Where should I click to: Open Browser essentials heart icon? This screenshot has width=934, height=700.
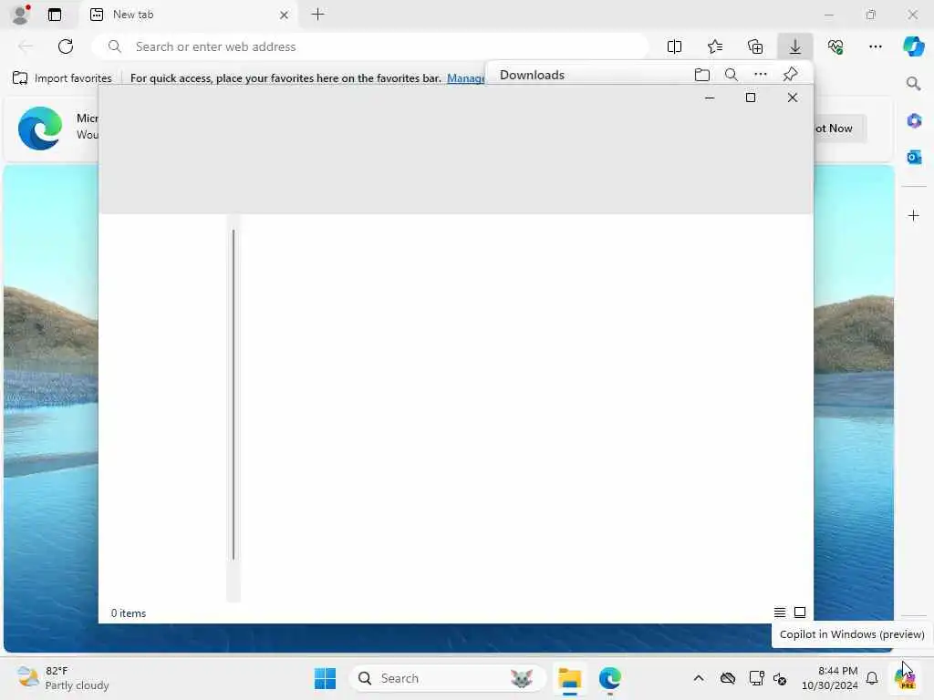pyautogui.click(x=835, y=46)
